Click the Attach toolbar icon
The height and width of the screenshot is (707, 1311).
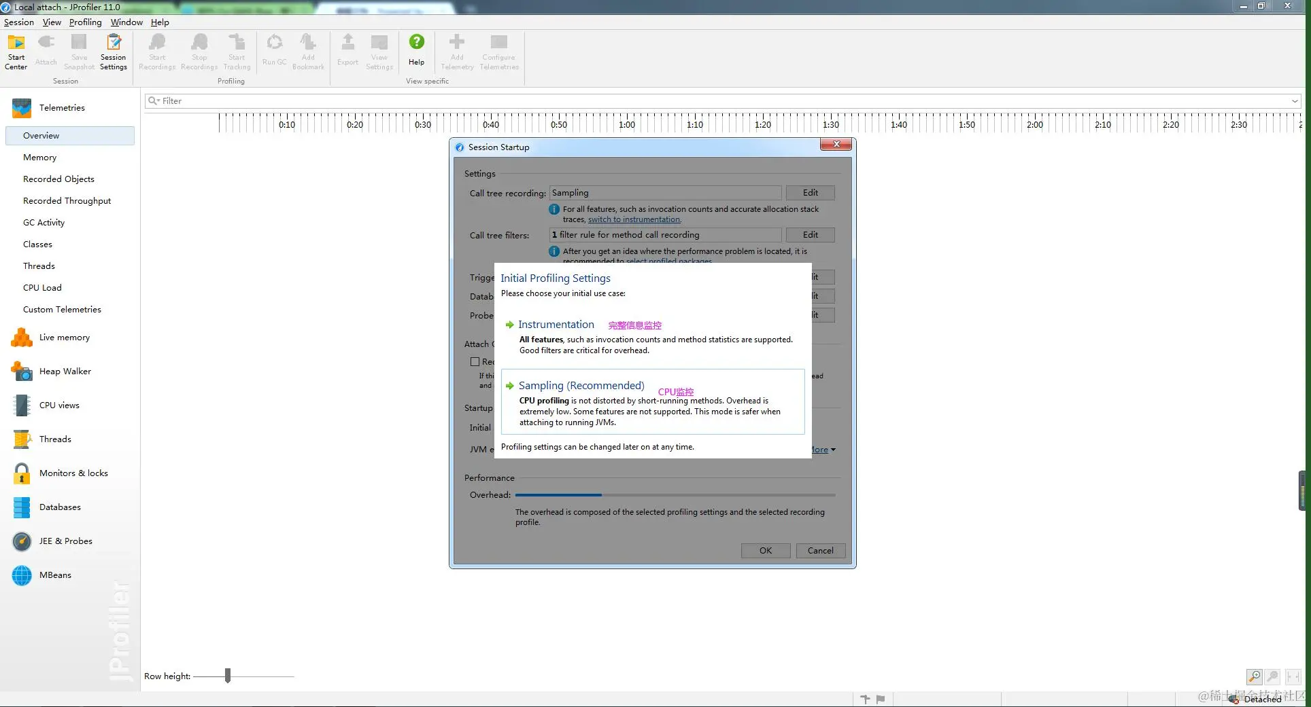[46, 52]
